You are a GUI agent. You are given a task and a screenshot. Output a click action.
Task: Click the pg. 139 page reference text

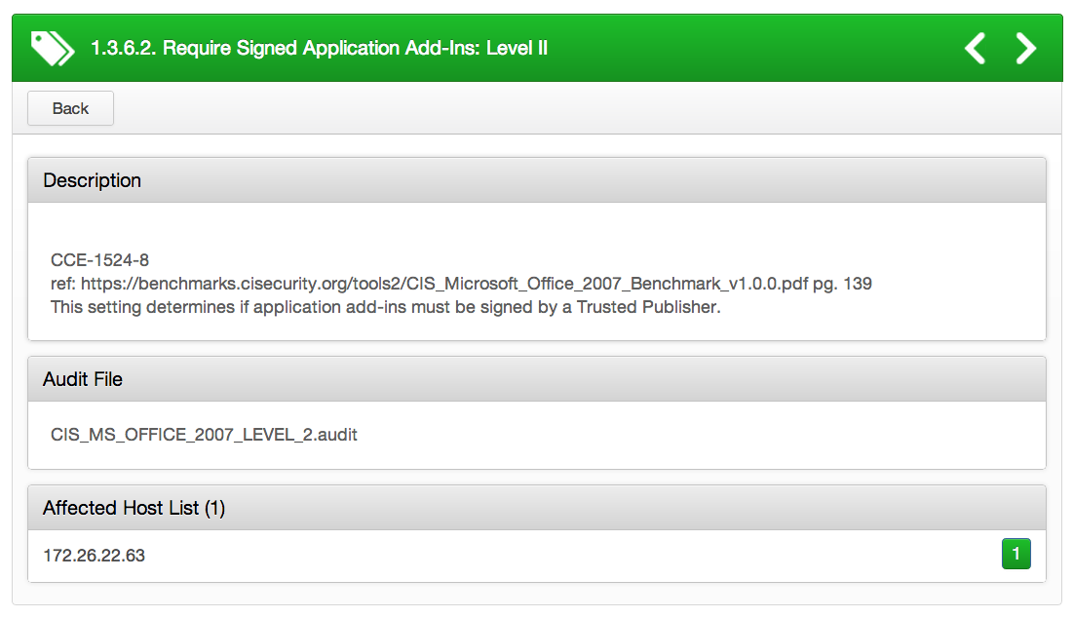842,284
